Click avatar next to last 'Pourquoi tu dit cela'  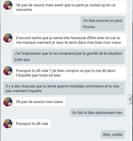[x=8, y=124]
